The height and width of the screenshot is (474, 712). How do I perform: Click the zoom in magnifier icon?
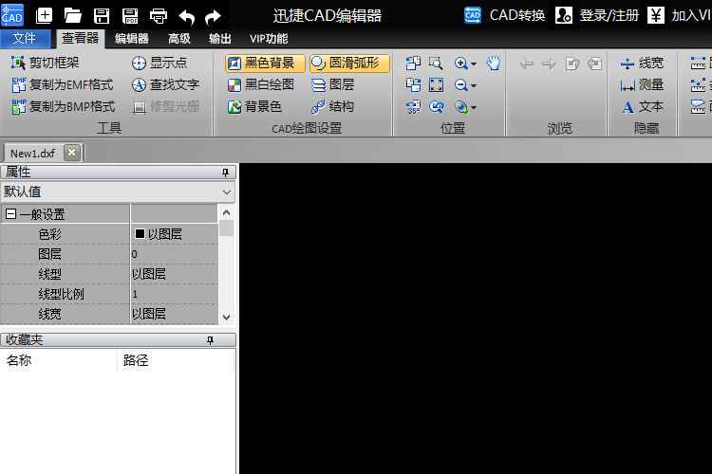click(461, 64)
